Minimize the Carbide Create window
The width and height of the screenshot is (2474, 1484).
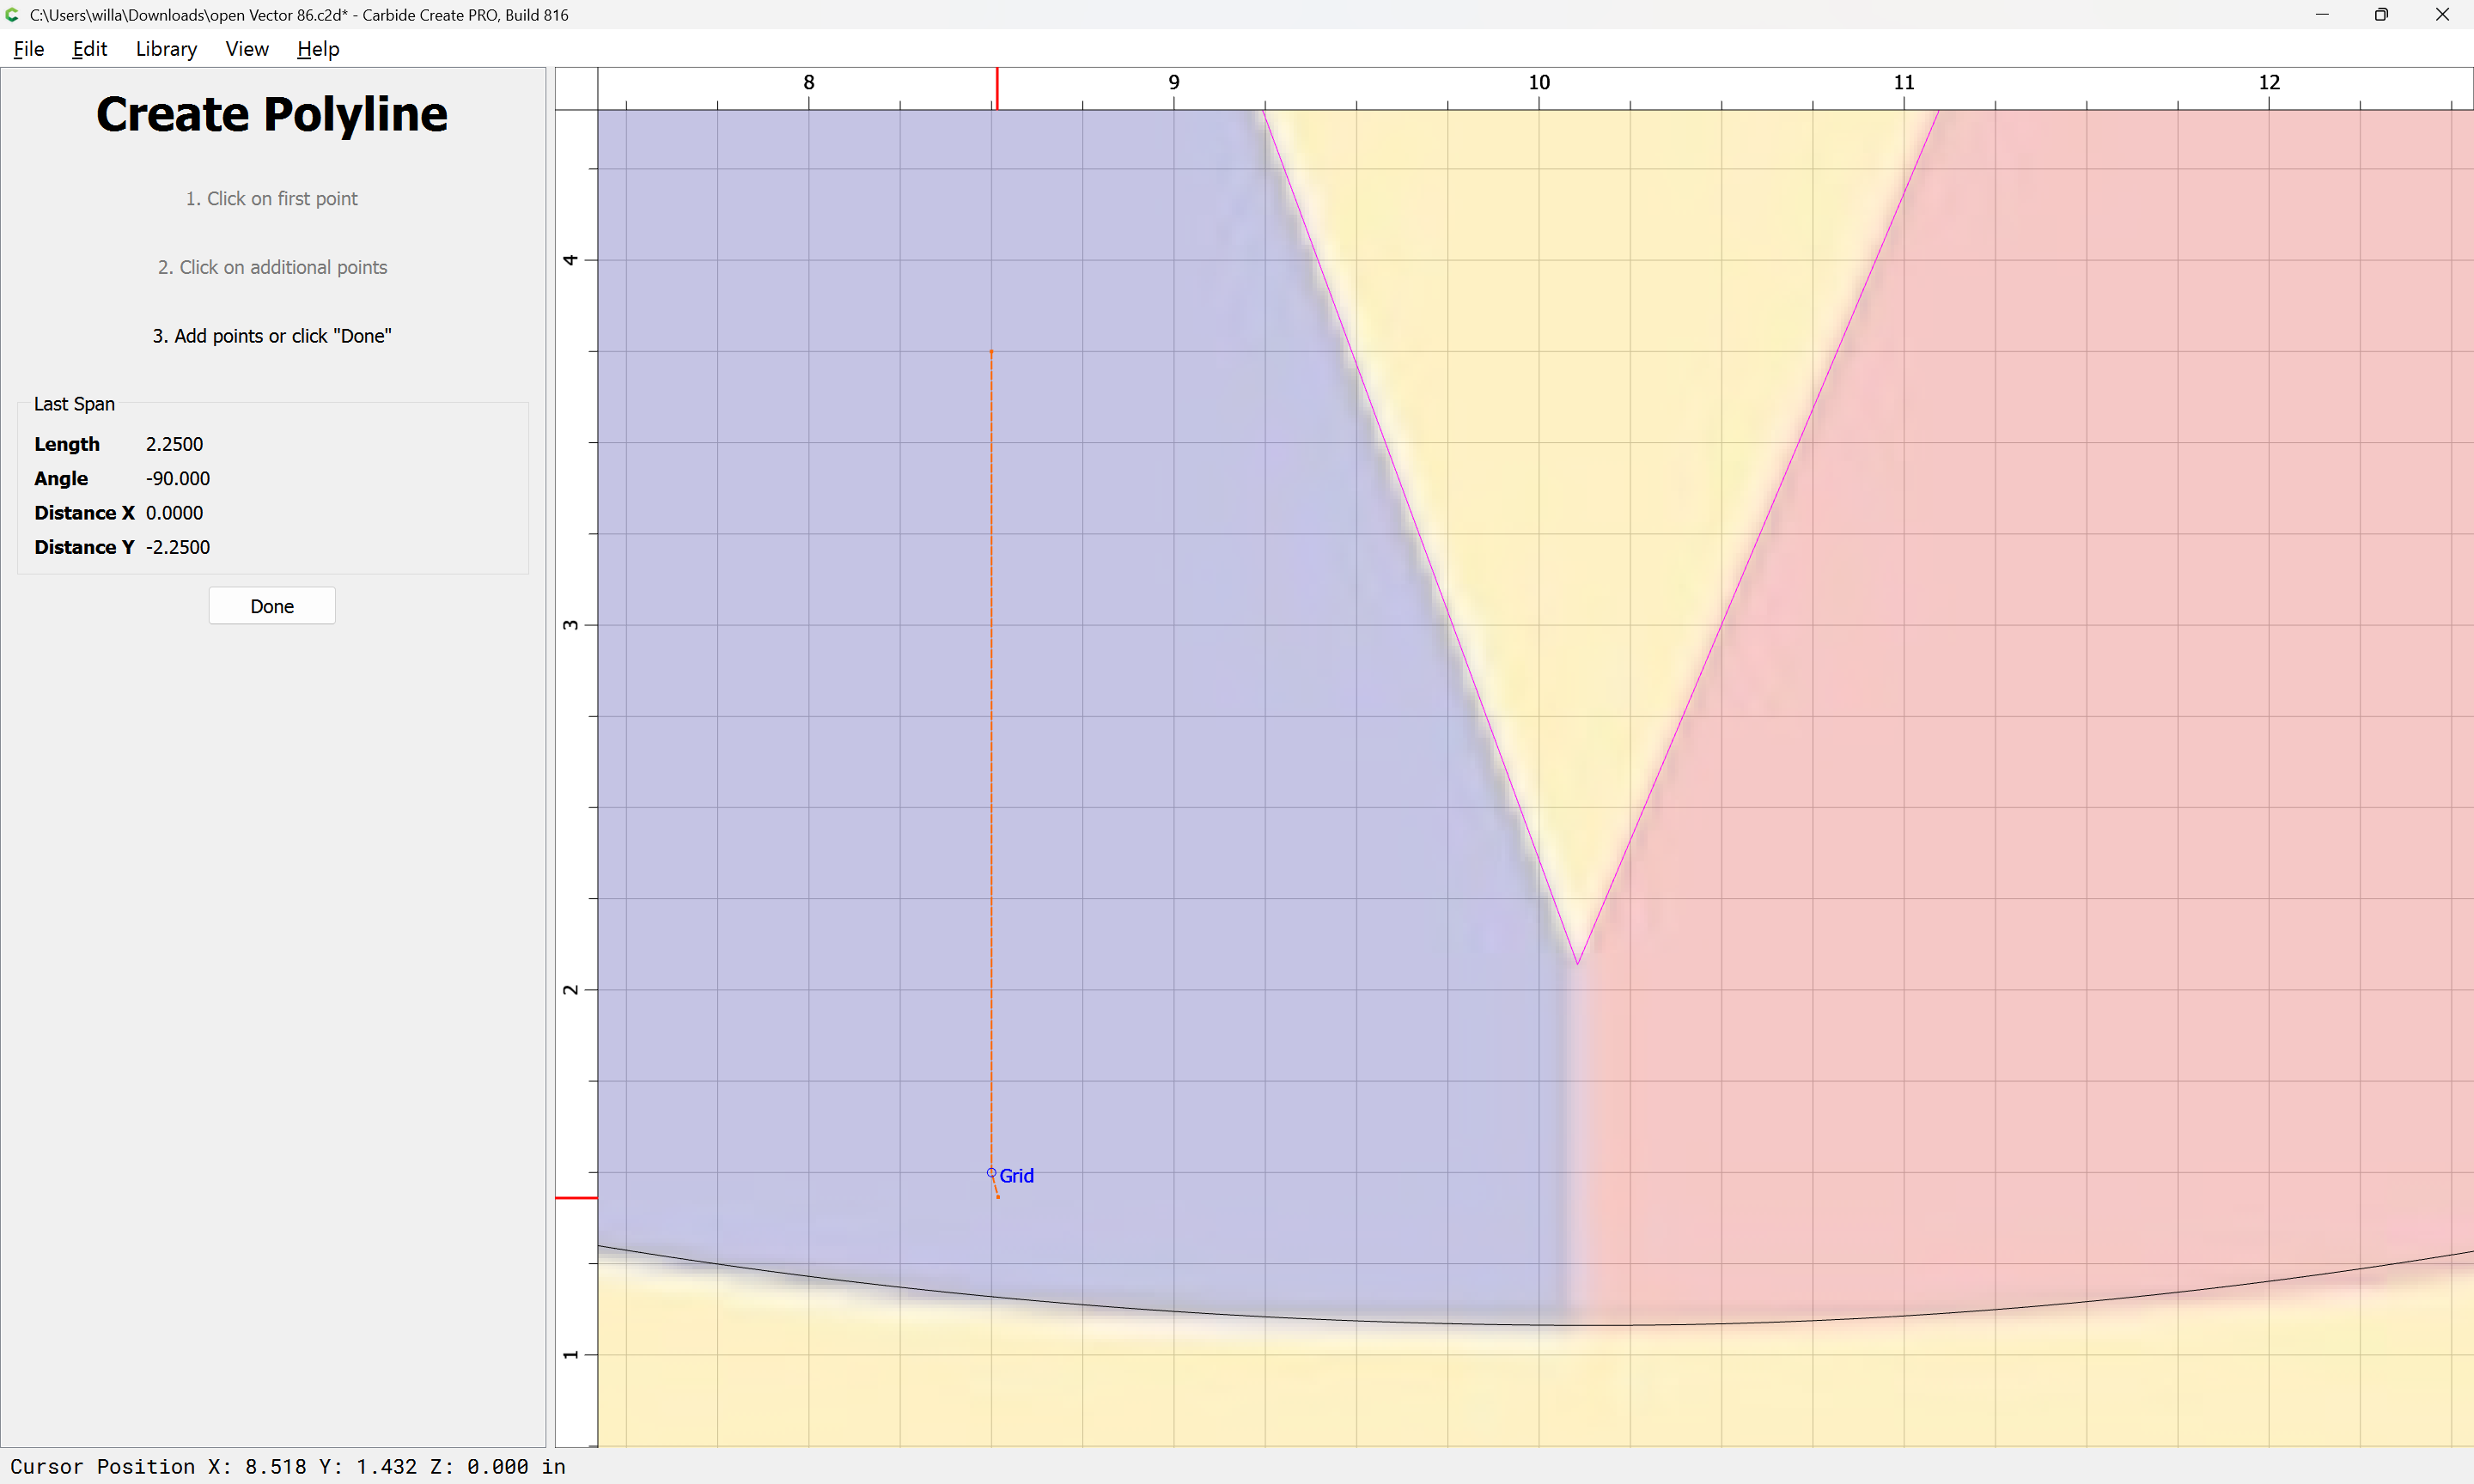pyautogui.click(x=2322, y=15)
